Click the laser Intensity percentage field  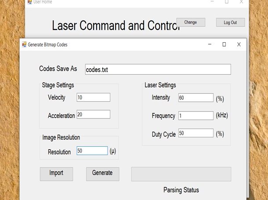(196, 98)
